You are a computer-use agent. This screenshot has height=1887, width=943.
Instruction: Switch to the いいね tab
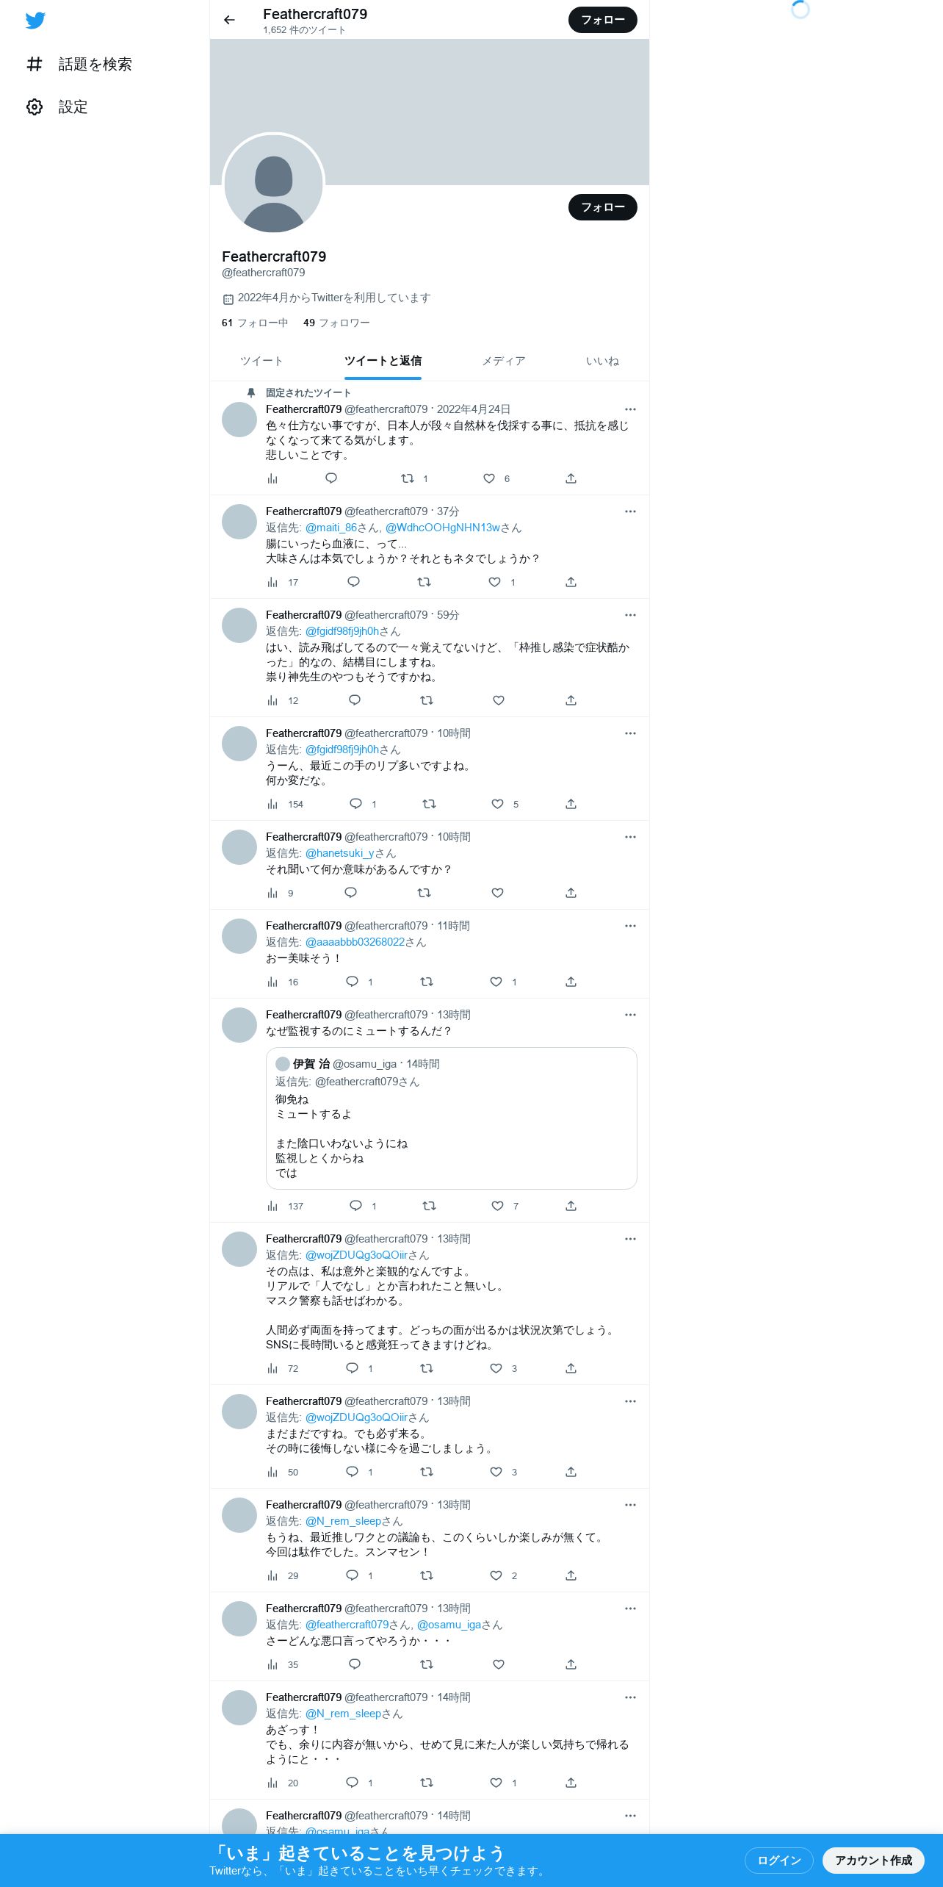602,361
